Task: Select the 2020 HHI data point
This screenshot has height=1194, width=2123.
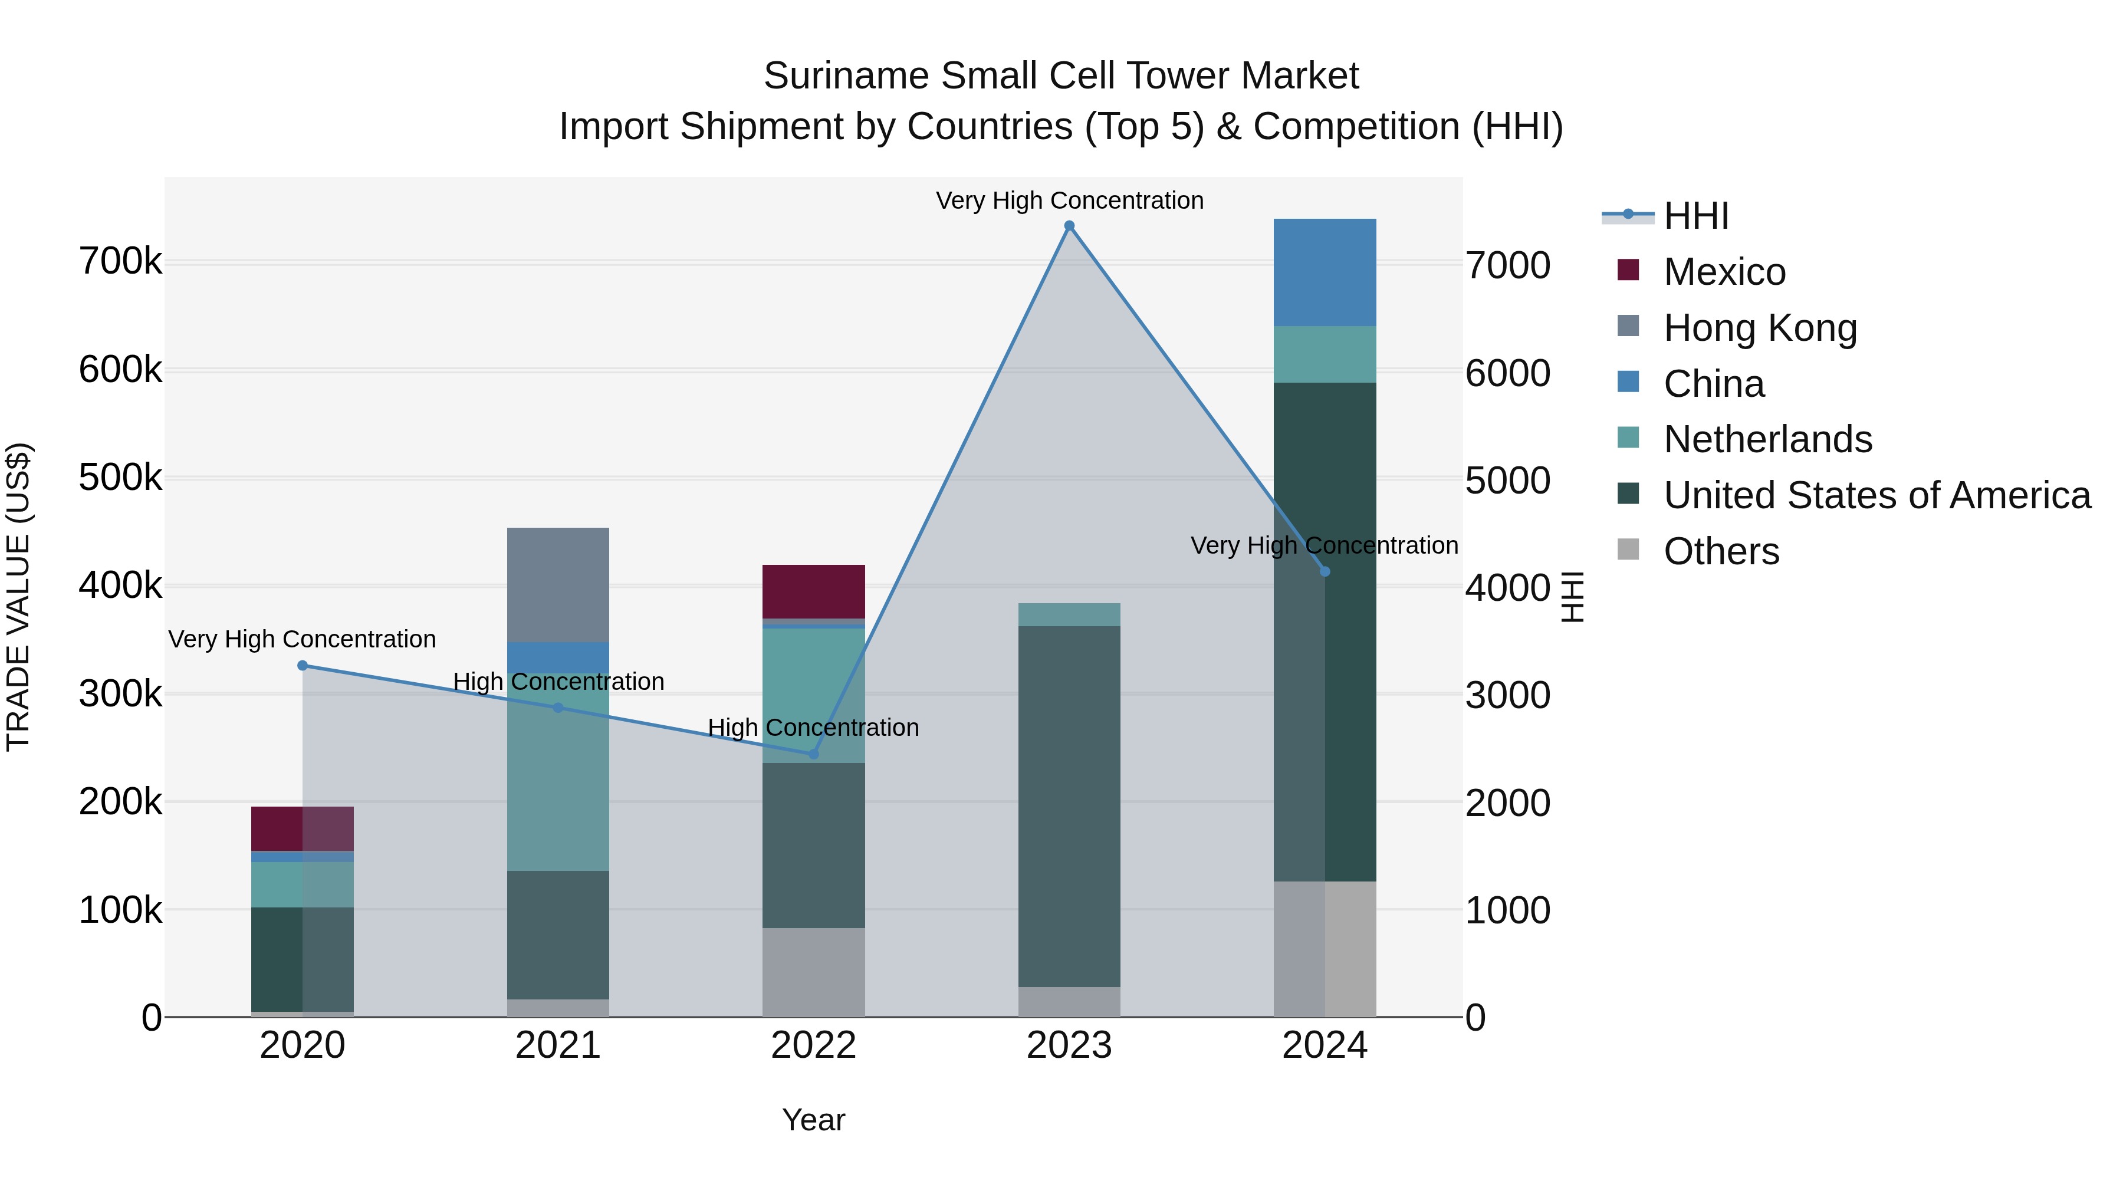Action: click(303, 665)
